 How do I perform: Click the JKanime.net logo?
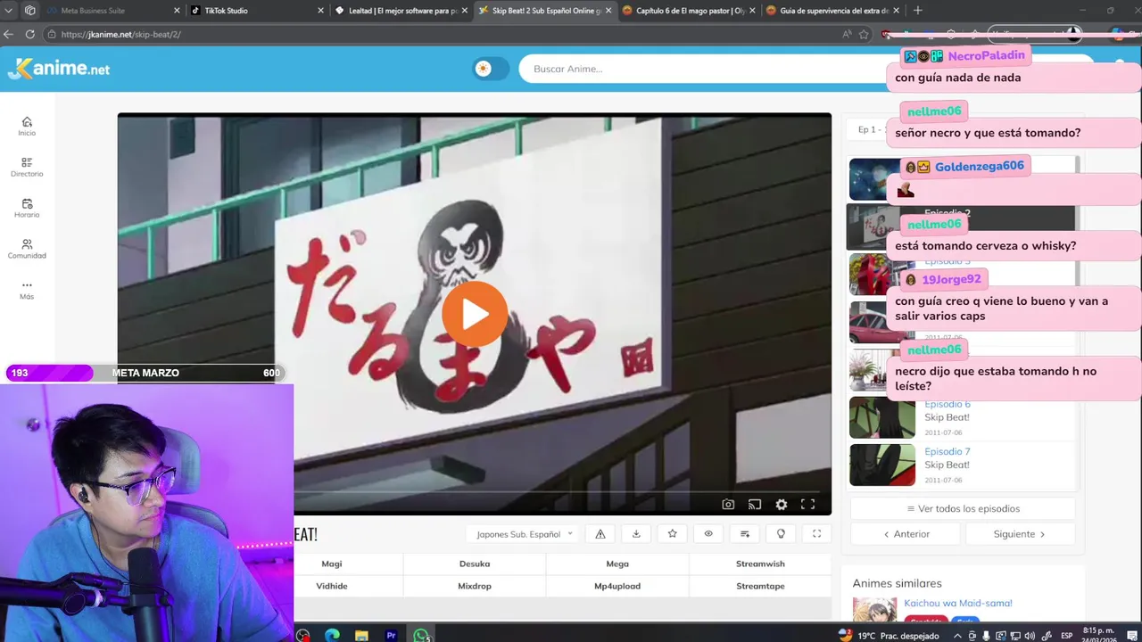click(59, 69)
